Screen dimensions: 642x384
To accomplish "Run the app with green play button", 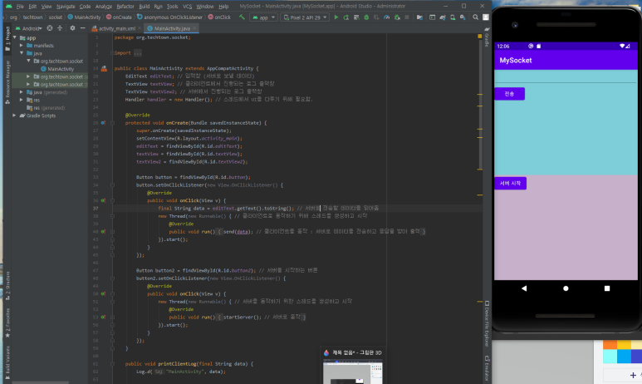I will coord(336,17).
